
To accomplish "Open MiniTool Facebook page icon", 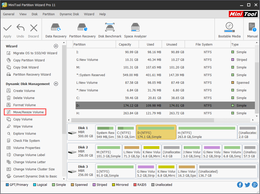I will click(x=240, y=185).
